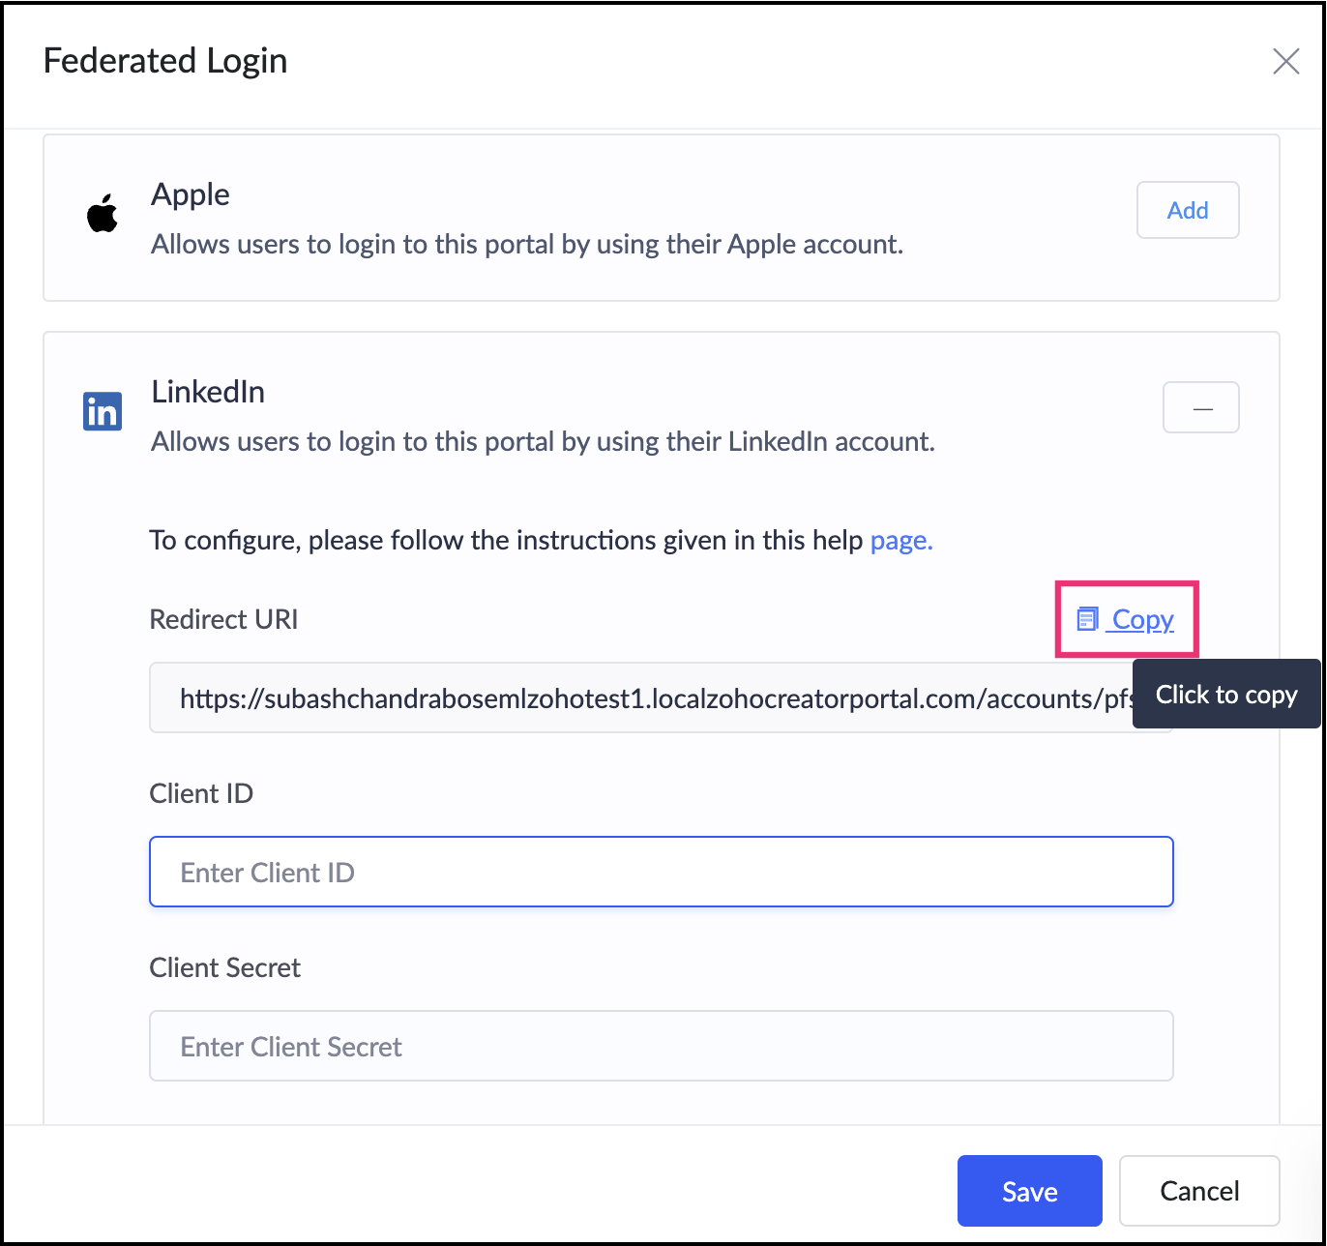Click the Client ID label
The width and height of the screenshot is (1327, 1246).
coord(201,793)
